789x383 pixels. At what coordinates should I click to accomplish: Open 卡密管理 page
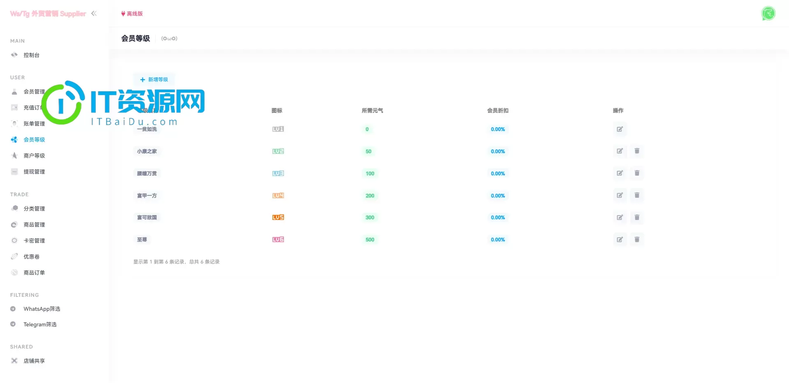click(34, 241)
